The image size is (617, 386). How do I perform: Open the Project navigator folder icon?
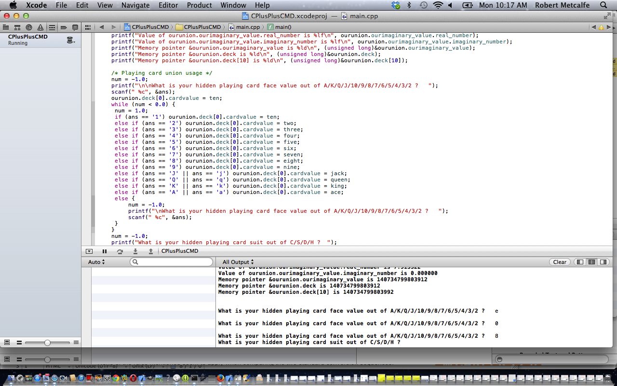[6, 27]
